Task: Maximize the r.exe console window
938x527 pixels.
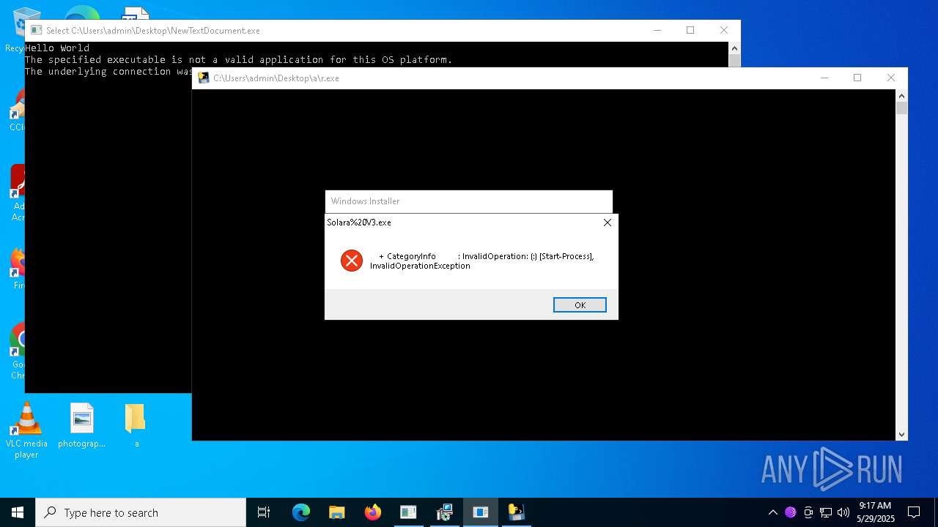Action: click(857, 78)
